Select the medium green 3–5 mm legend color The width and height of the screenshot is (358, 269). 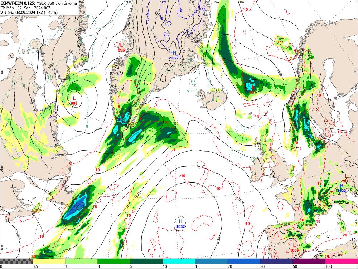tap(114, 261)
